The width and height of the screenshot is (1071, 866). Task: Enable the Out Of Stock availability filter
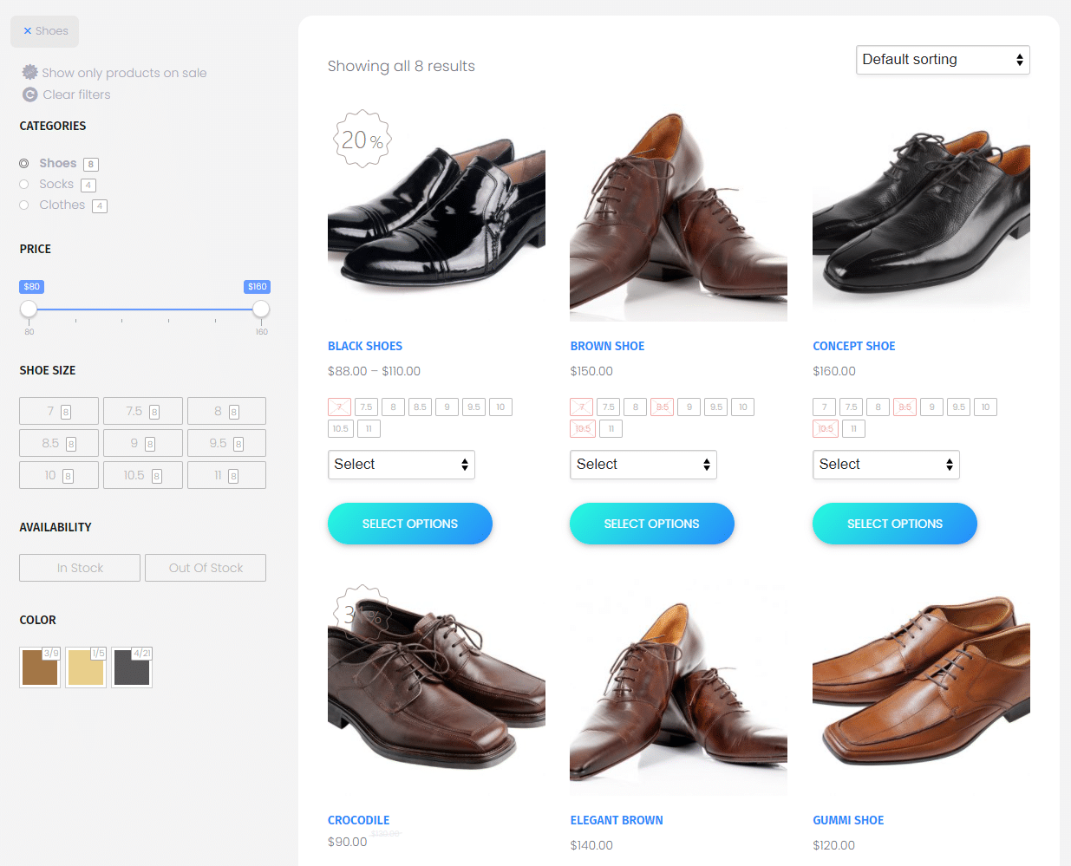click(205, 567)
